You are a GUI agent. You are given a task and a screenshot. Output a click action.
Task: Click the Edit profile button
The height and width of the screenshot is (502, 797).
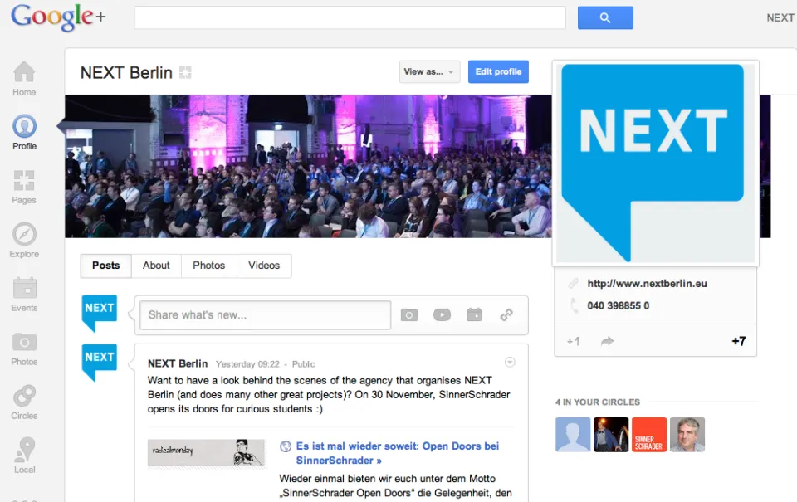(x=498, y=71)
